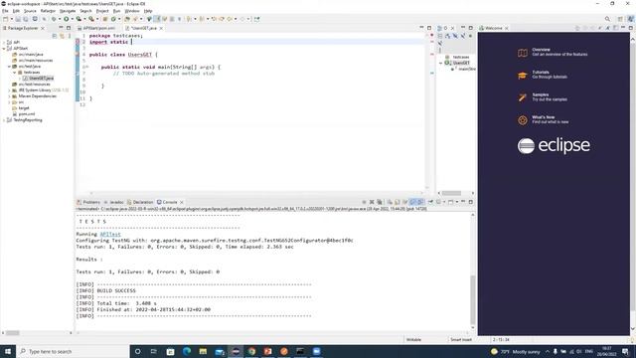Open the Window menu

click(x=132, y=11)
